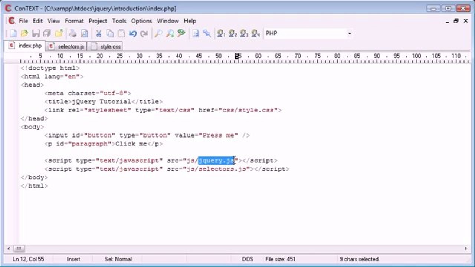This screenshot has height=267, width=475.
Task: Run user command 2
Action: 233,33
